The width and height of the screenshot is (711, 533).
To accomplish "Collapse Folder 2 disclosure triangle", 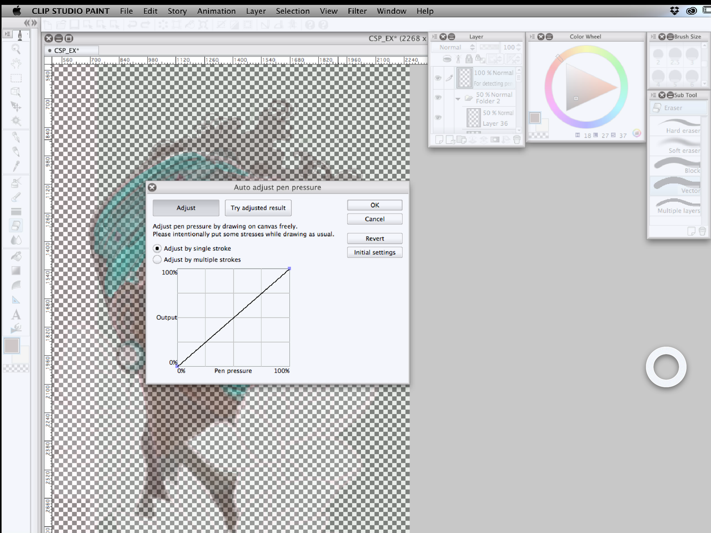I will pyautogui.click(x=458, y=99).
